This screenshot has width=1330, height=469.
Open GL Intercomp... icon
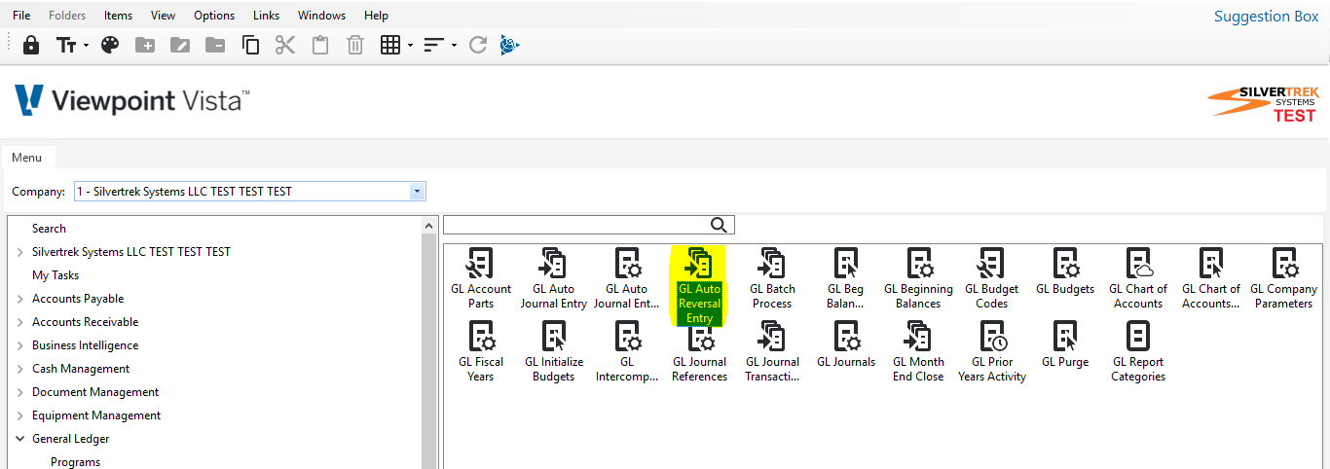click(x=627, y=351)
